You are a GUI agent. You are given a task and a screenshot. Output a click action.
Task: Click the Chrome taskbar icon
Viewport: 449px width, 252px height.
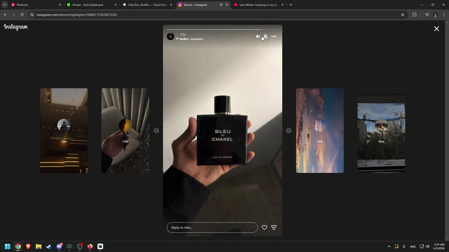[x=18, y=246]
